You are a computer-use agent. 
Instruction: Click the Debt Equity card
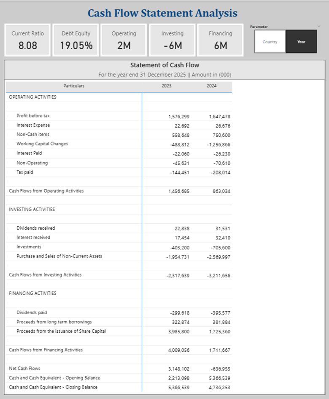point(76,40)
